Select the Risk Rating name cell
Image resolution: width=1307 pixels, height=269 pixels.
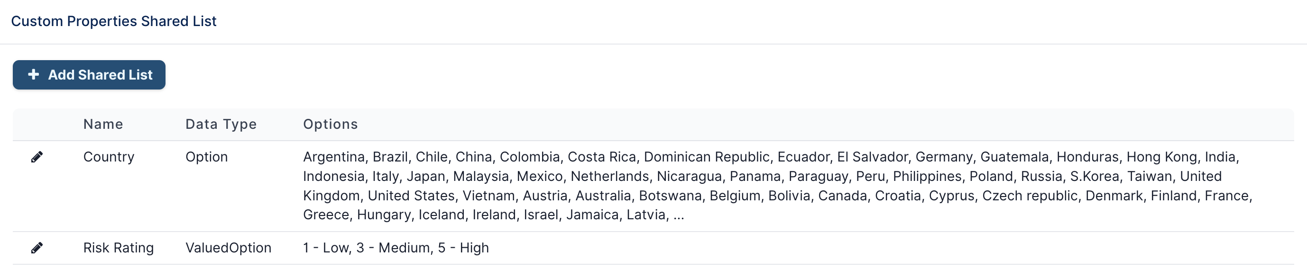click(x=118, y=248)
